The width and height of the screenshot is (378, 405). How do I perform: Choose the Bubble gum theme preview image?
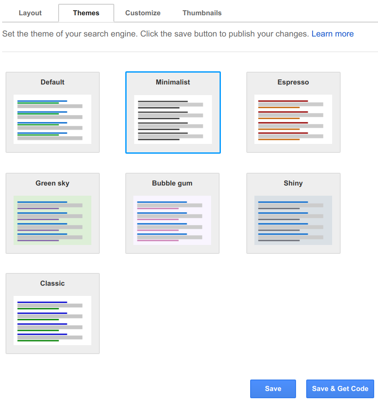pos(172,220)
